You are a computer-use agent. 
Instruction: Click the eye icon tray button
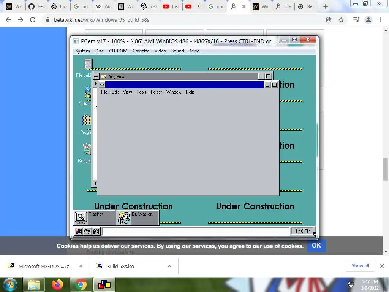(x=87, y=232)
